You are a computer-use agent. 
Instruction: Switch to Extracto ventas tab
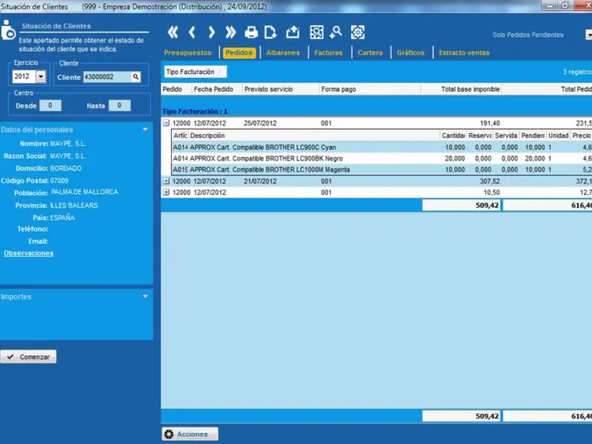click(x=464, y=53)
